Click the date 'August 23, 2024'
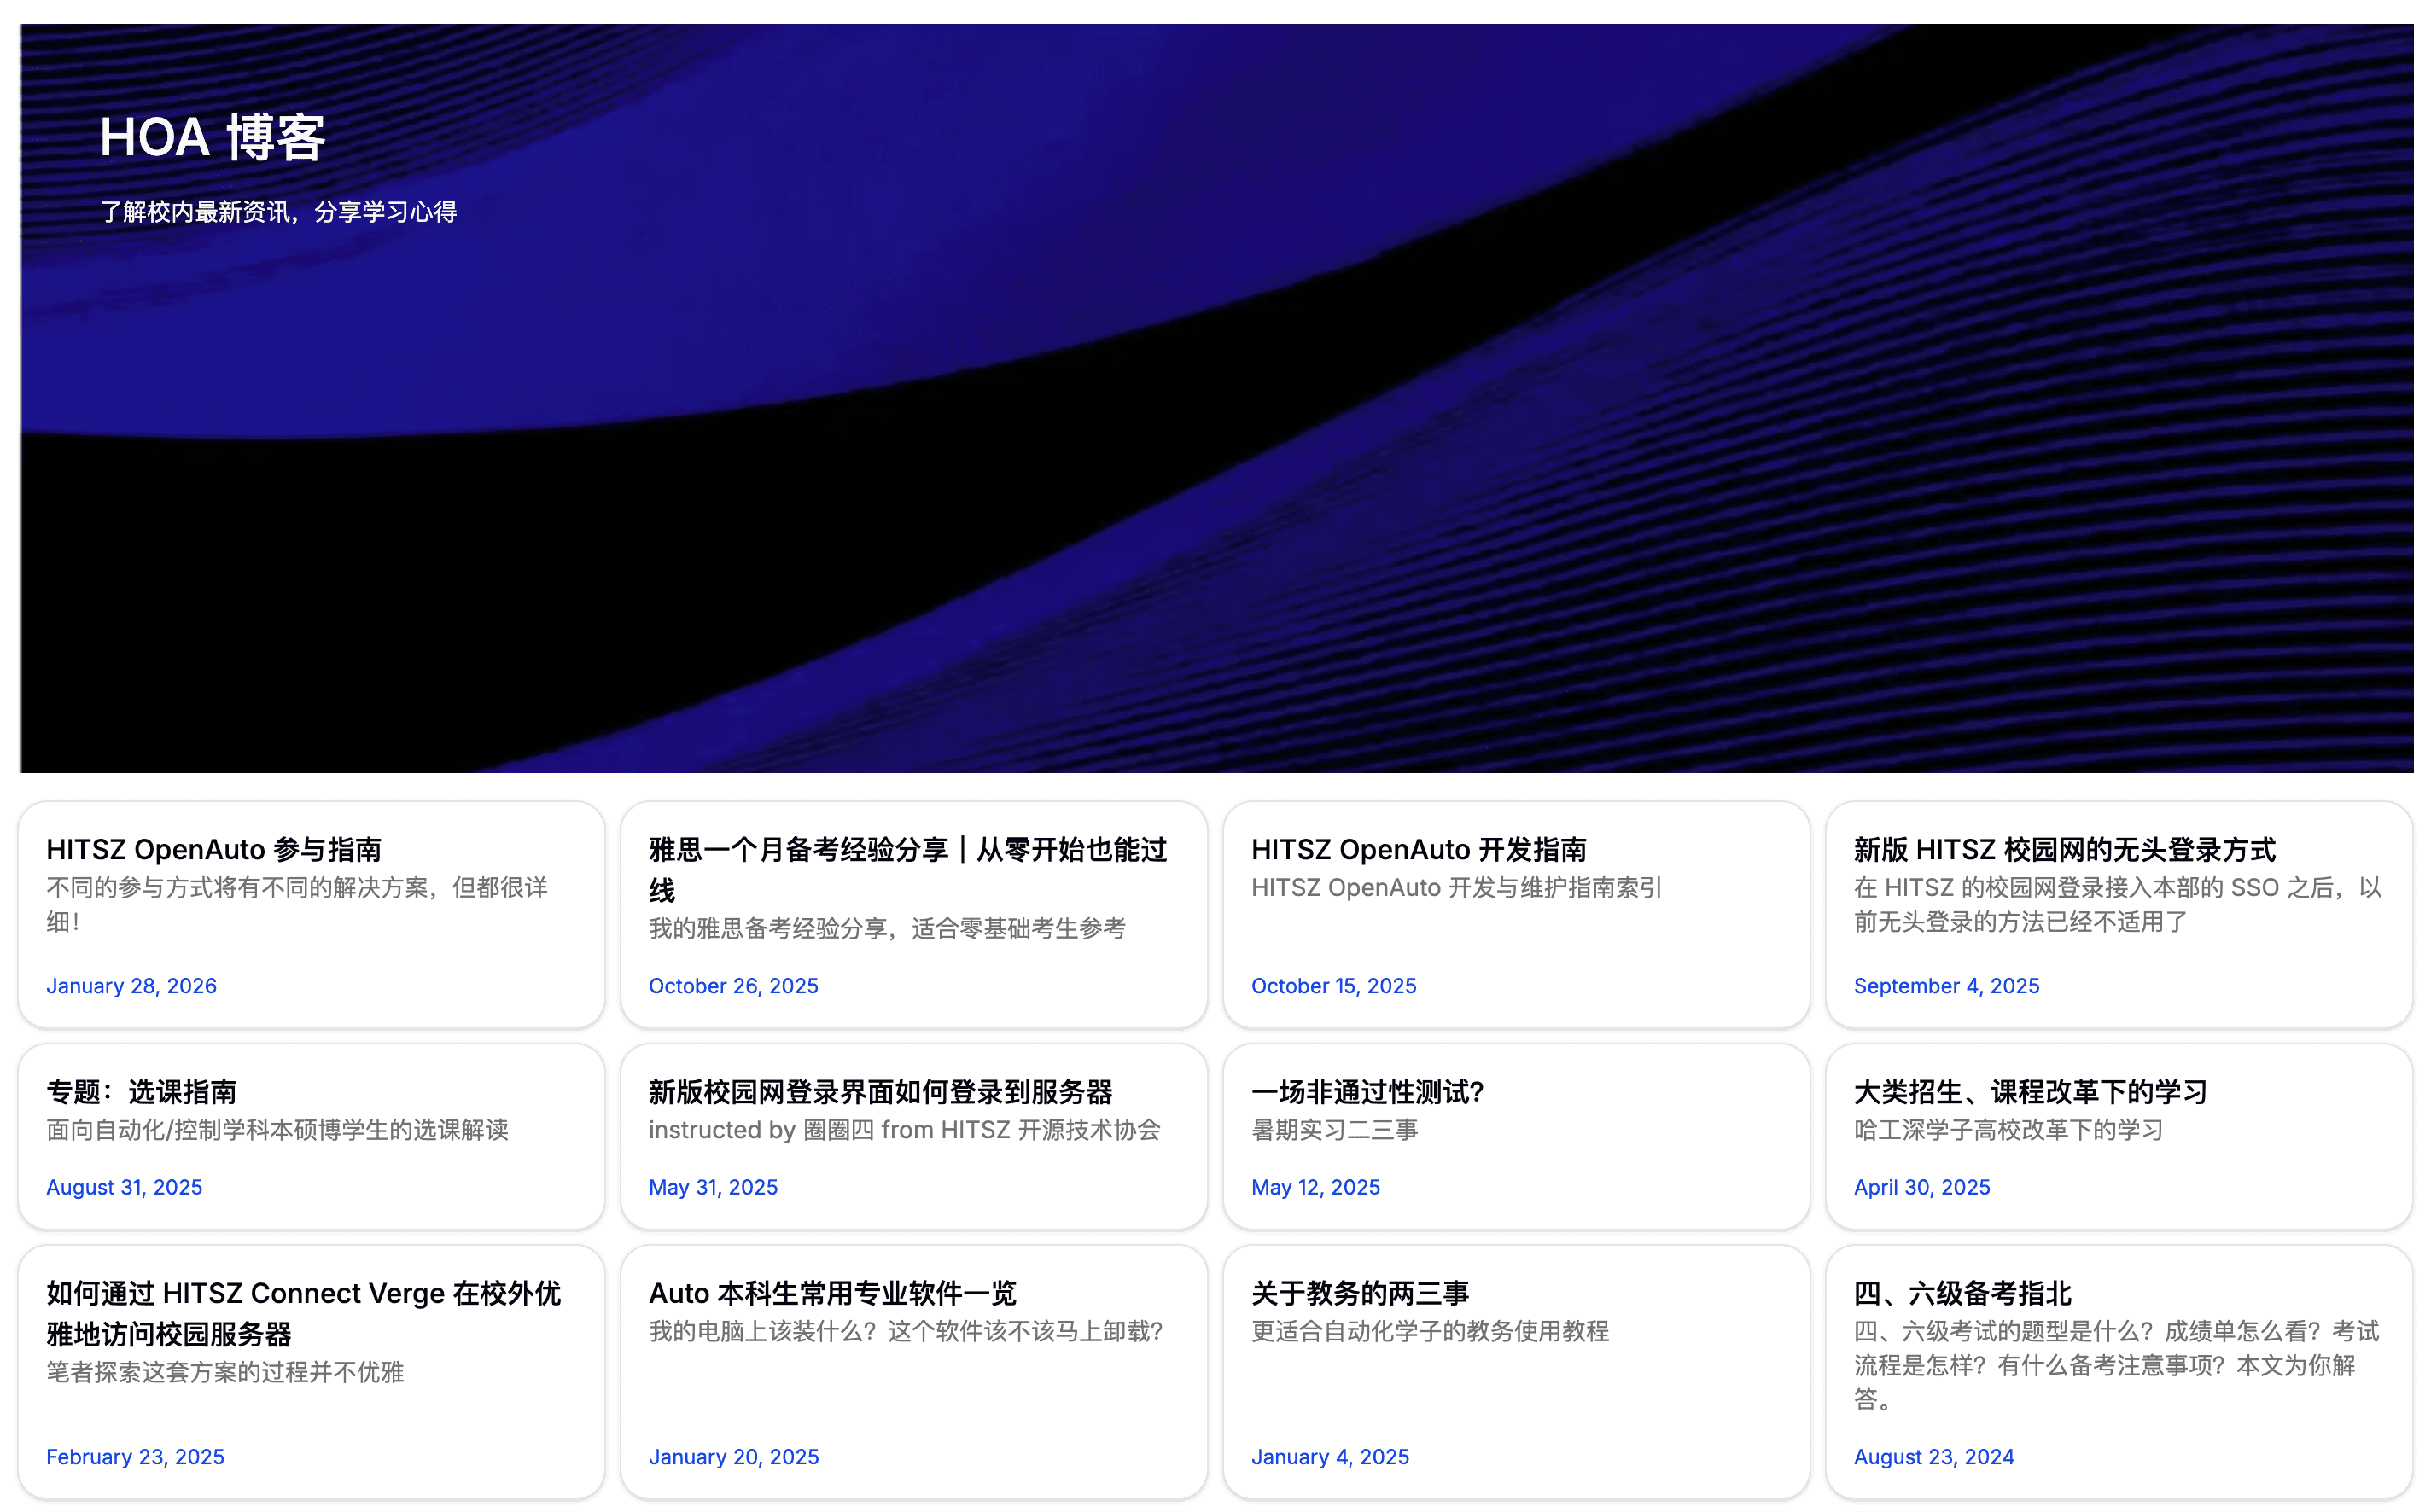The image size is (2431, 1512). [1934, 1456]
